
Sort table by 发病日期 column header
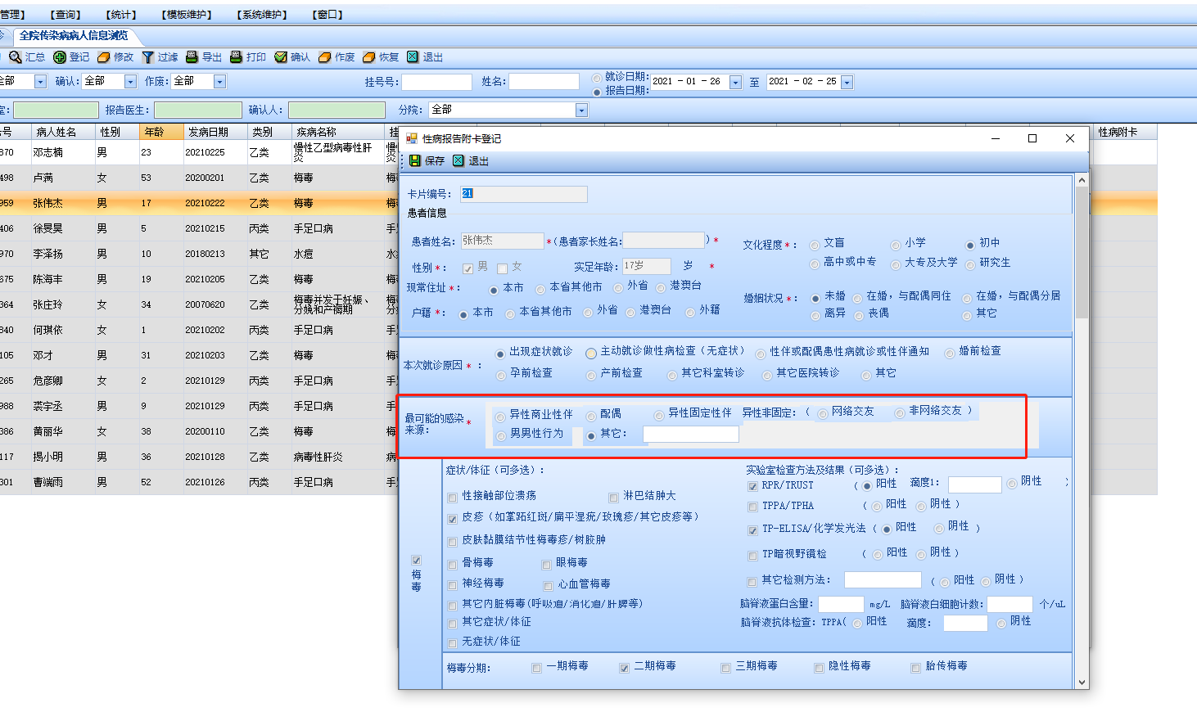(x=215, y=133)
